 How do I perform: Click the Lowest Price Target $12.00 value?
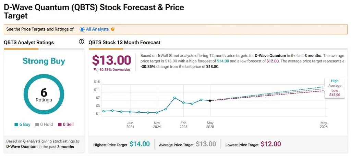coord(271,144)
